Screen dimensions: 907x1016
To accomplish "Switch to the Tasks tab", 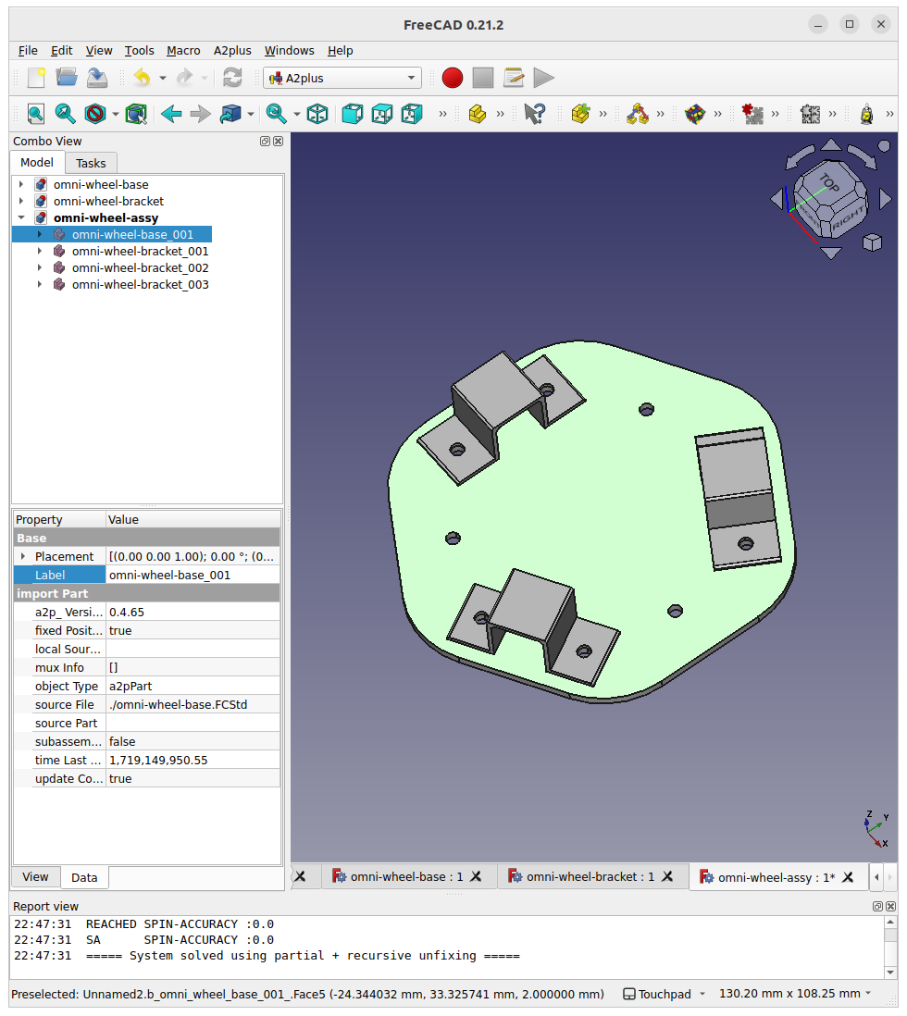I will pyautogui.click(x=91, y=163).
